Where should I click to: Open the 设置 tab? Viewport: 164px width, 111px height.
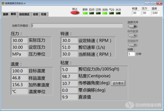36,14
